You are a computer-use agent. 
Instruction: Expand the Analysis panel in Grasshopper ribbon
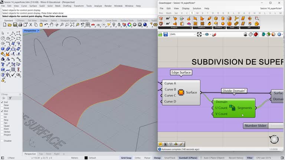click(190, 27)
